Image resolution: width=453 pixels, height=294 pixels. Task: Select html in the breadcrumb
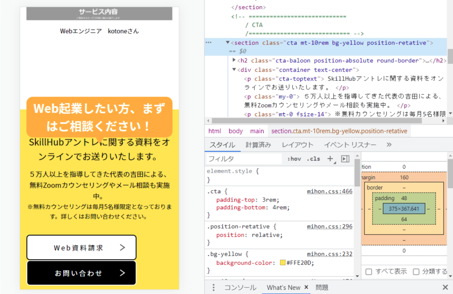tap(215, 131)
